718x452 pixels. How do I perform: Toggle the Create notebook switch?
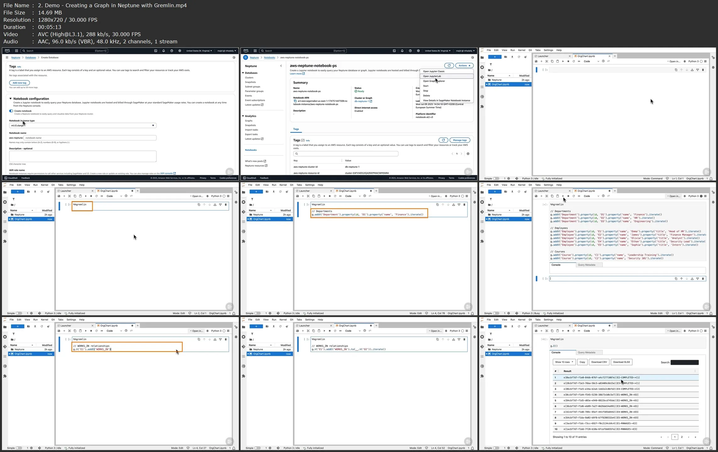pos(11,111)
